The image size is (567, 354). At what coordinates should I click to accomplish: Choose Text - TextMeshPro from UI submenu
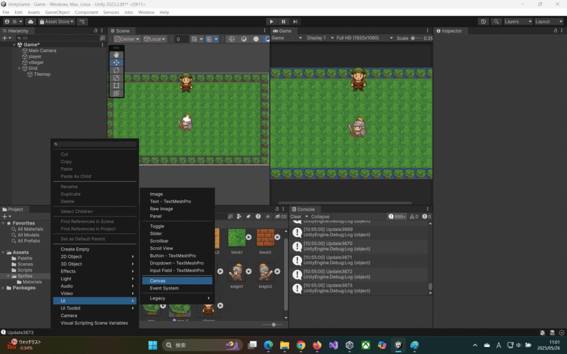[x=177, y=201]
